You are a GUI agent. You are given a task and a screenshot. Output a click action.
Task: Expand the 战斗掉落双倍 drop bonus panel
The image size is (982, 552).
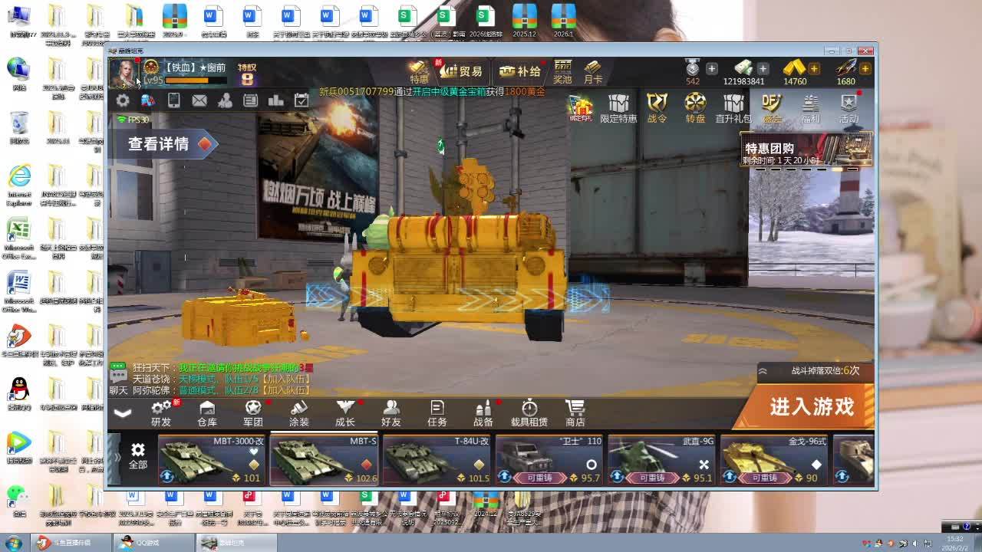click(763, 371)
